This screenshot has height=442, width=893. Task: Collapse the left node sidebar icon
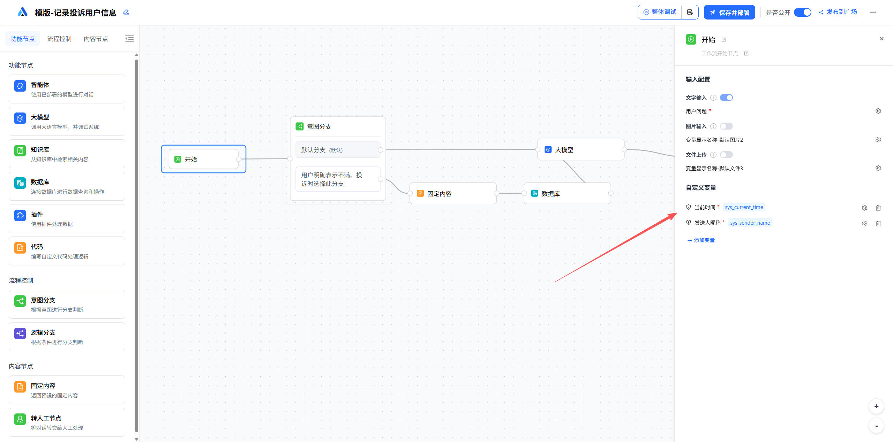click(129, 39)
